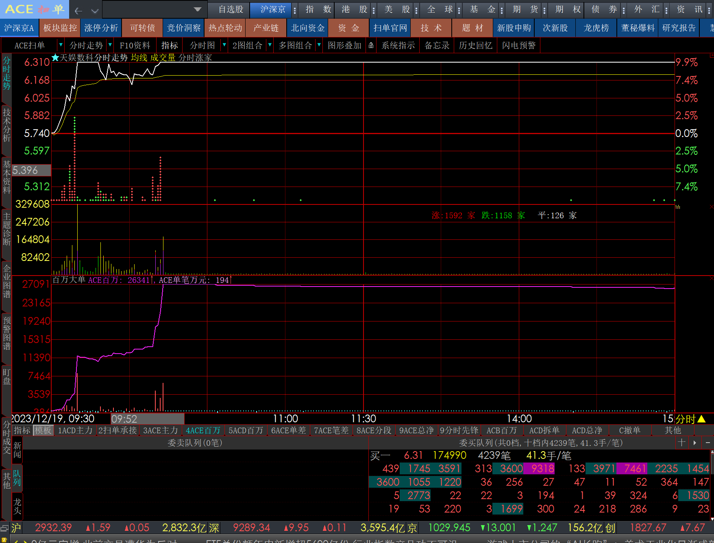Click the down chevron next to back arrow
This screenshot has width=714, height=543.
pos(95,11)
